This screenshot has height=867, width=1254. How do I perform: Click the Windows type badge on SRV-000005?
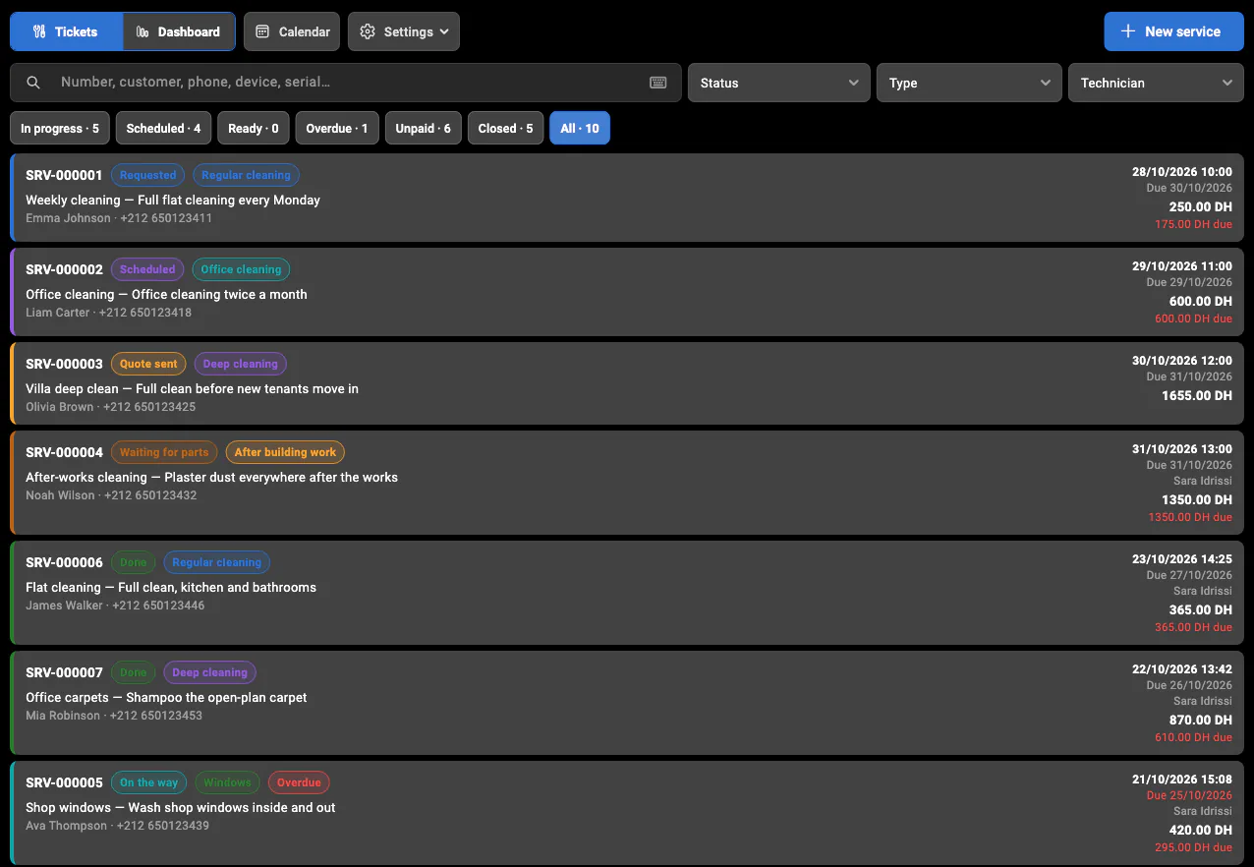coord(227,782)
